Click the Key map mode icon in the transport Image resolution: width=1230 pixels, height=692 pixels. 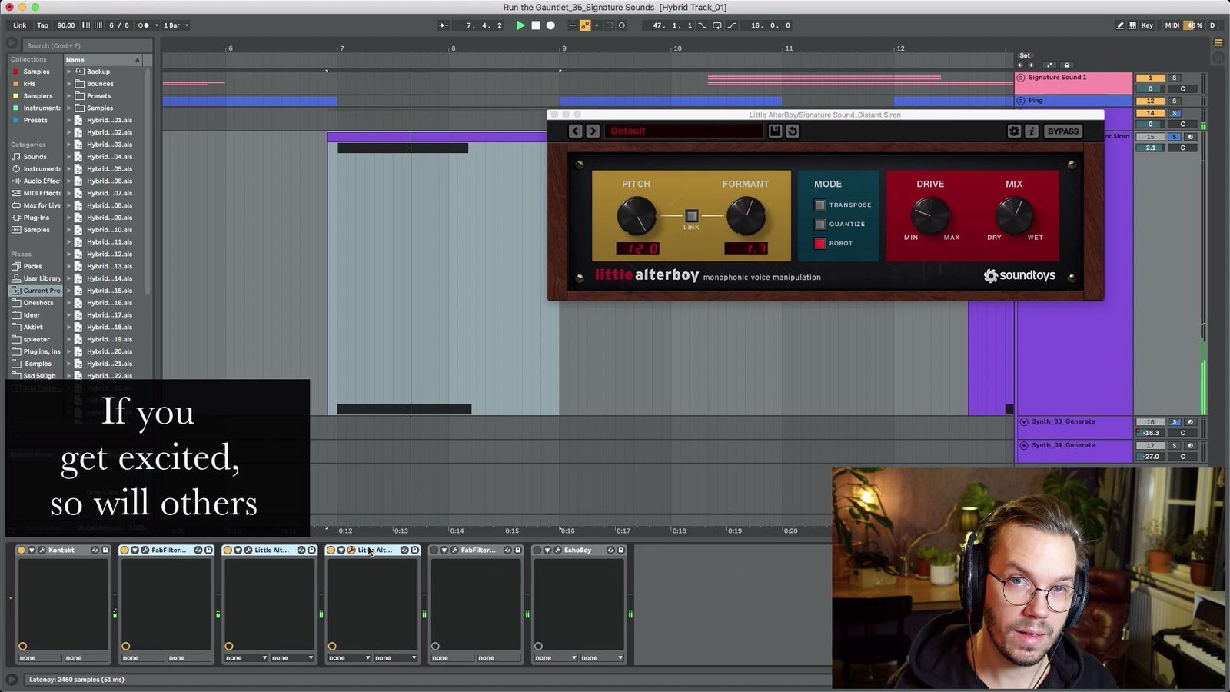tap(1147, 25)
